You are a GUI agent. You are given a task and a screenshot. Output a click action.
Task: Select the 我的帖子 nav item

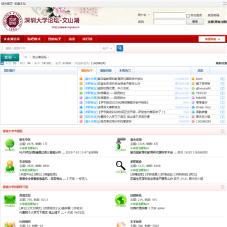(x=54, y=39)
